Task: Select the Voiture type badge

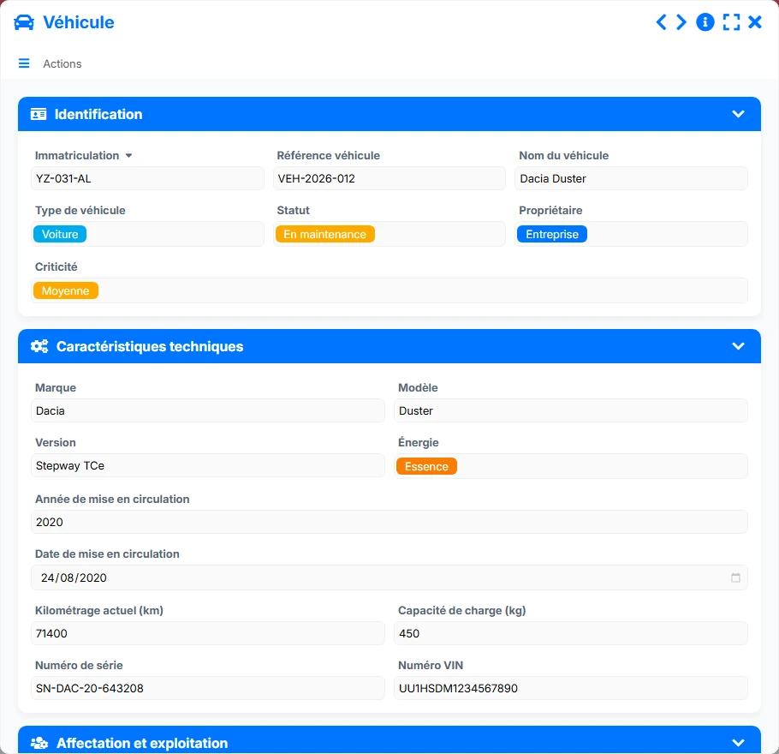Action: [x=60, y=234]
